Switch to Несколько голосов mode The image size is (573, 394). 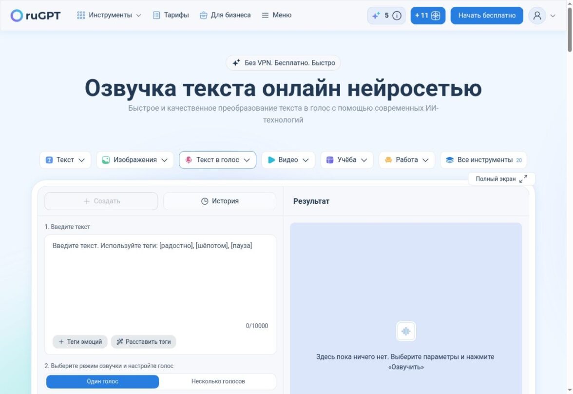(x=218, y=381)
